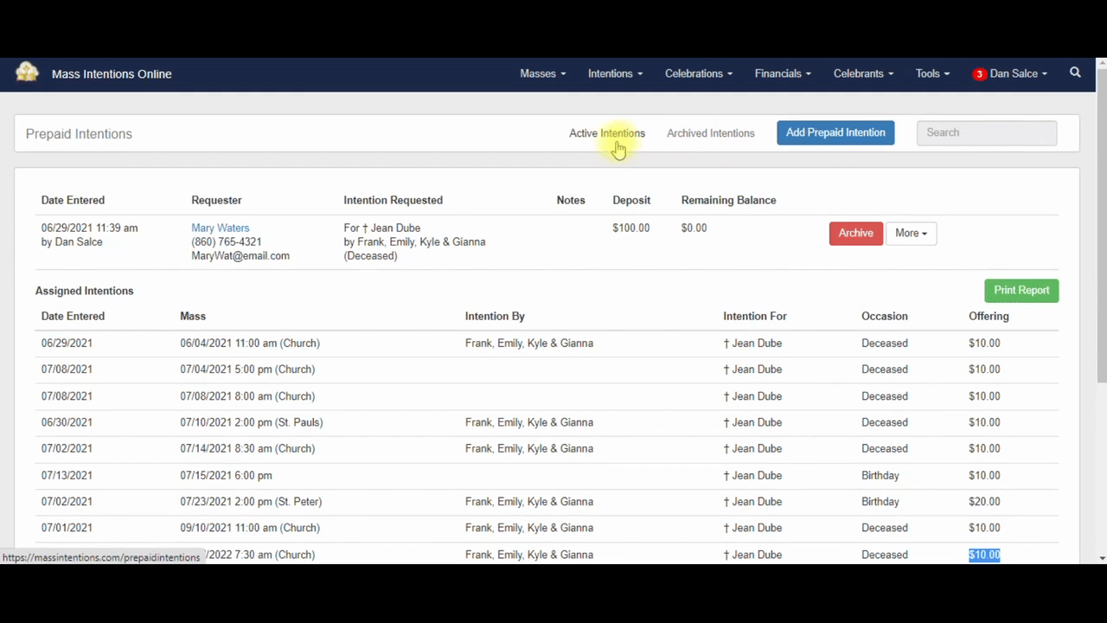1107x623 pixels.
Task: Click the 07/23/2021 2:00 pm (St. Peter) mass
Action: tap(251, 501)
